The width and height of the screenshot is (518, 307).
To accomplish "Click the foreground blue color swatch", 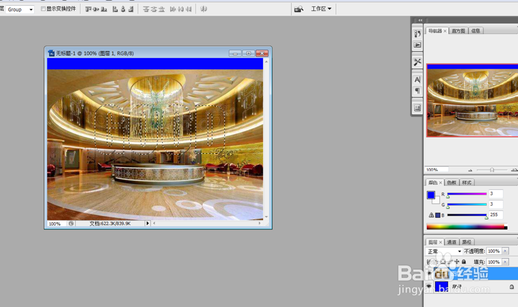I will tap(431, 195).
